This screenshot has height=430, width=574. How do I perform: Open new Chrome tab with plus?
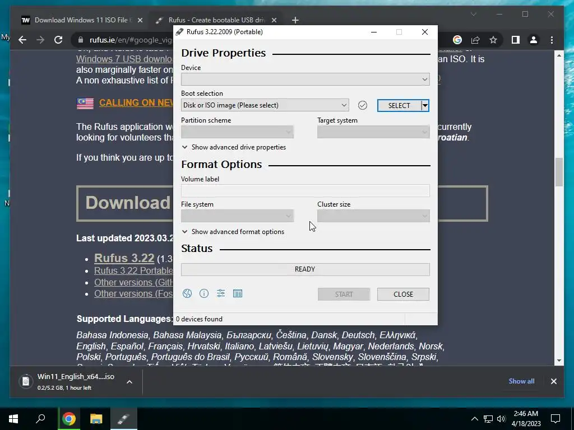(295, 20)
